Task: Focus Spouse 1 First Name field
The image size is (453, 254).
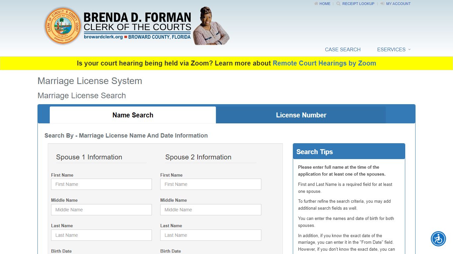Action: (x=101, y=184)
